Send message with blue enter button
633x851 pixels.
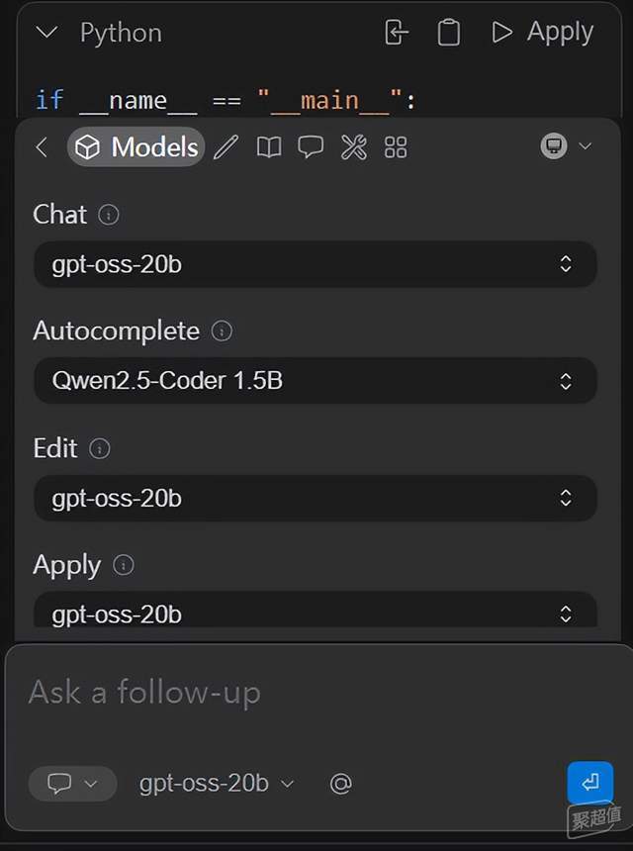590,782
